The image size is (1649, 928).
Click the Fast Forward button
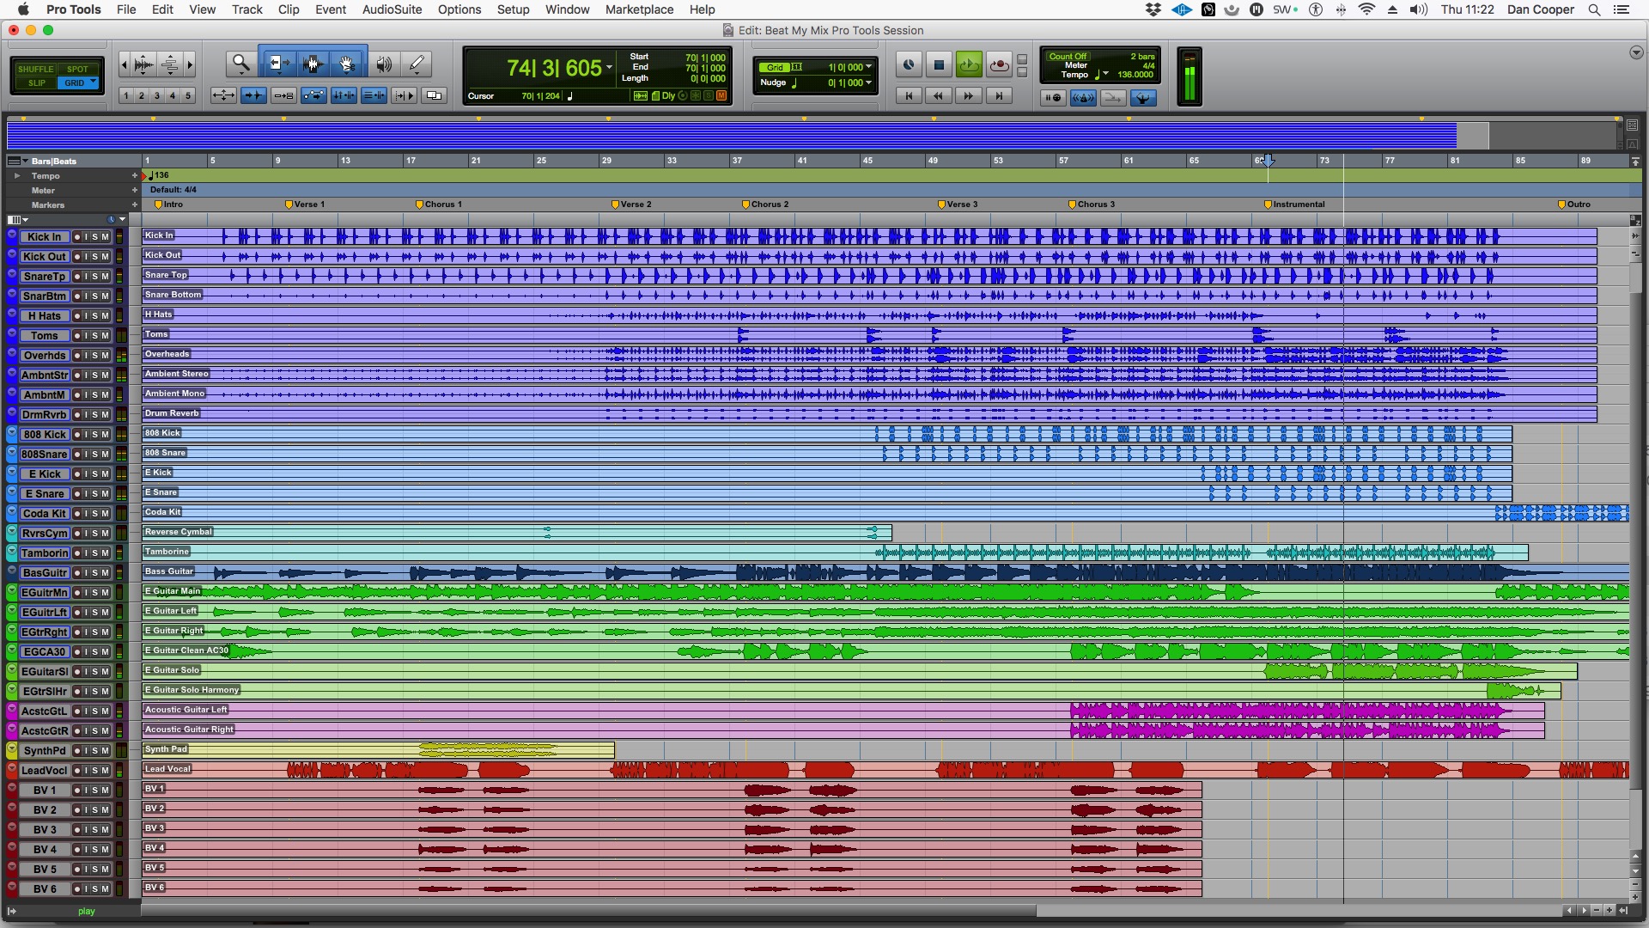[x=969, y=95]
